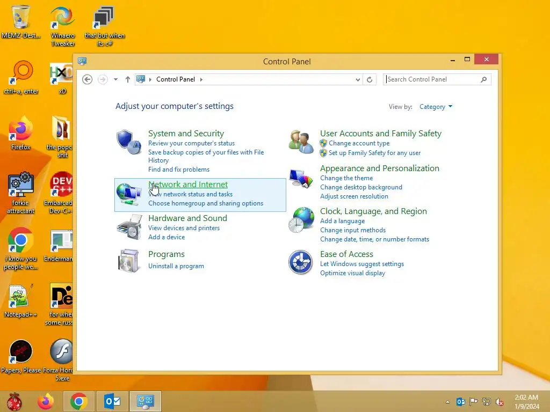Image resolution: width=550 pixels, height=412 pixels.
Task: Click Change account type link
Action: 359,143
